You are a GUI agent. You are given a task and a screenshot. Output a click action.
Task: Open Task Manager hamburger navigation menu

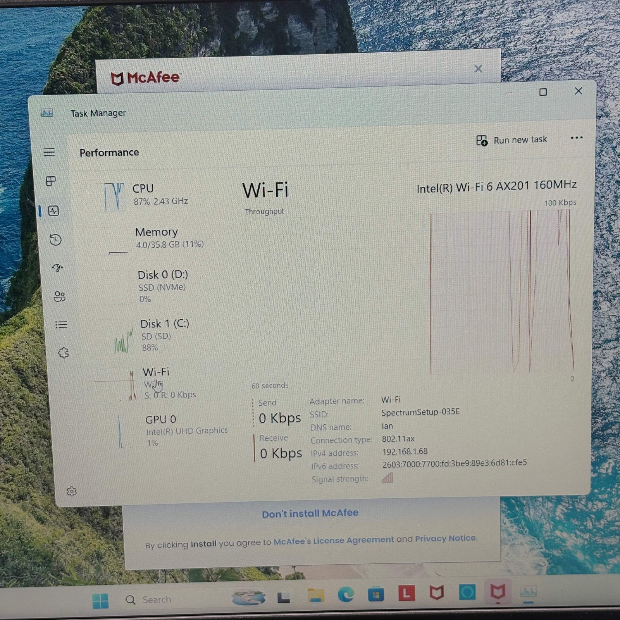coord(49,152)
